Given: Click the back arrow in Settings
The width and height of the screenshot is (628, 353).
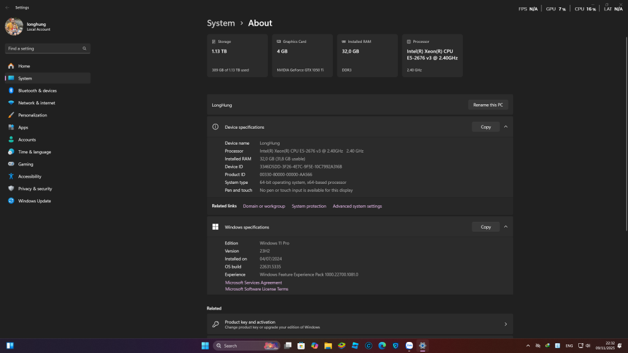Looking at the screenshot, I should pos(7,7).
